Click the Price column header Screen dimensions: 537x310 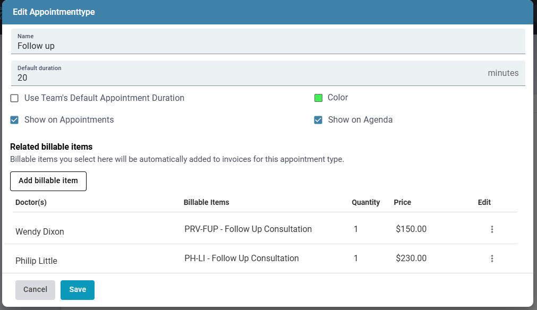pyautogui.click(x=402, y=202)
